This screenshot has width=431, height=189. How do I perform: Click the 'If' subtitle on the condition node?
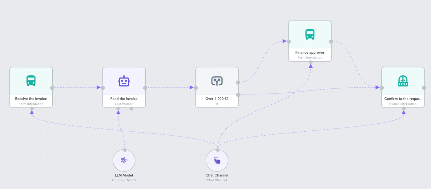(217, 104)
